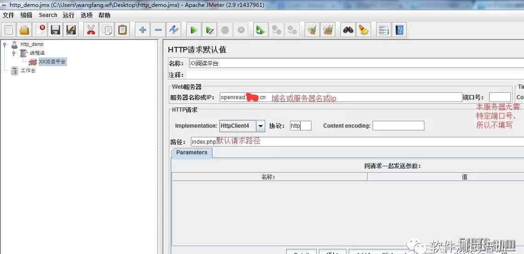Click the Start no pauses icon

[210, 30]
